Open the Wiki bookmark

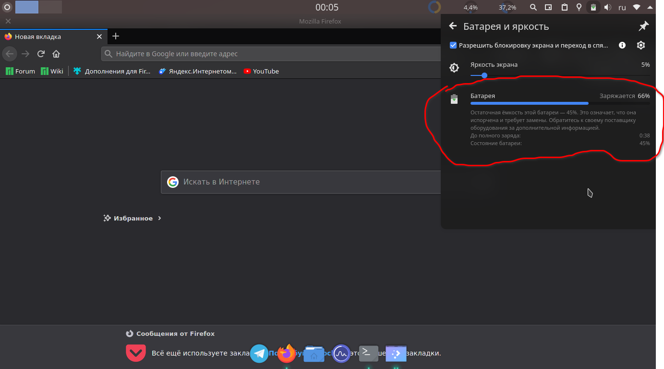(x=52, y=71)
